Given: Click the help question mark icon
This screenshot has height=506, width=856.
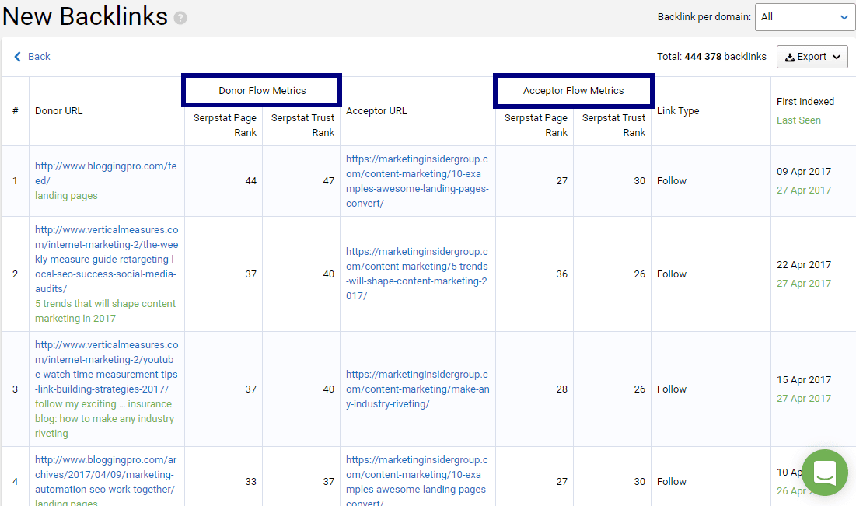Looking at the screenshot, I should coord(180,18).
